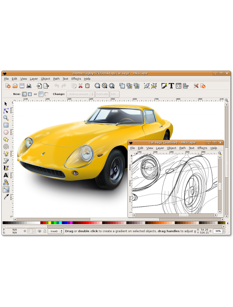The width and height of the screenshot is (233, 307).
Task: Open Layer menu in outline window
Action: (x=160, y=148)
